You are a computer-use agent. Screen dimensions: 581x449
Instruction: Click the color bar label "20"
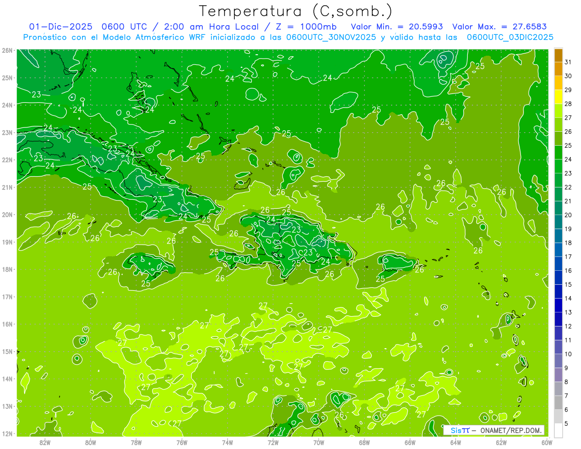[x=568, y=215]
